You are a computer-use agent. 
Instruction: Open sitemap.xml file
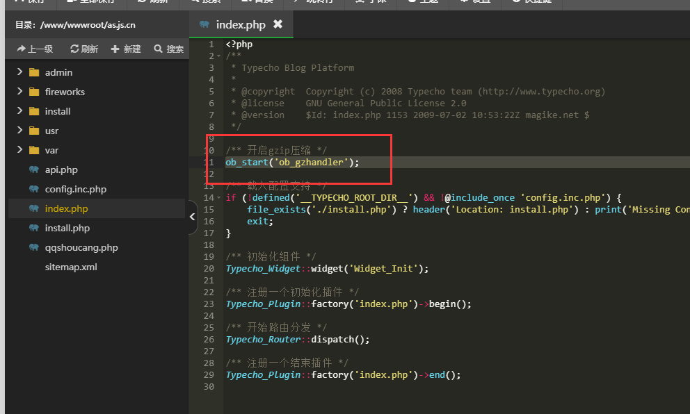click(71, 267)
